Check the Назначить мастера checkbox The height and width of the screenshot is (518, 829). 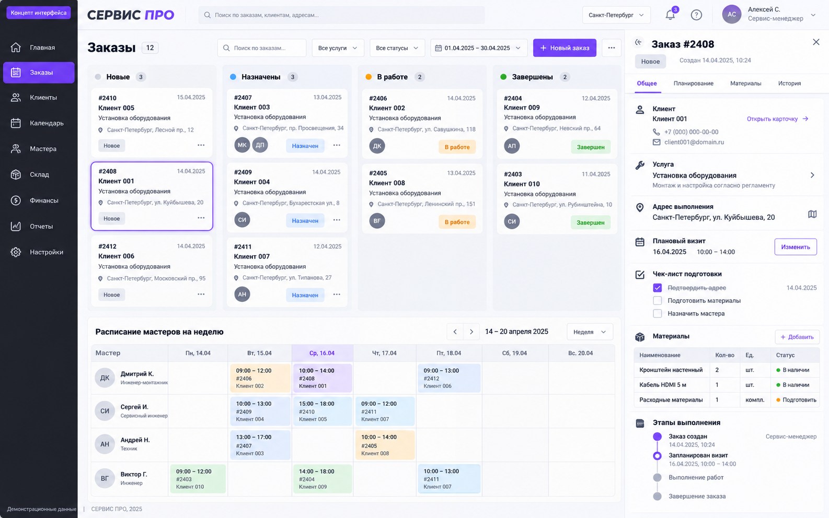point(658,314)
